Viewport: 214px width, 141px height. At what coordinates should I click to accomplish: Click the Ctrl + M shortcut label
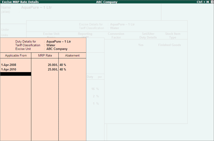tap(203, 2)
